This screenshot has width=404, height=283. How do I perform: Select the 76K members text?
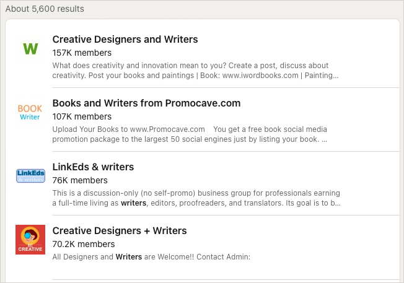pyautogui.click(x=79, y=180)
